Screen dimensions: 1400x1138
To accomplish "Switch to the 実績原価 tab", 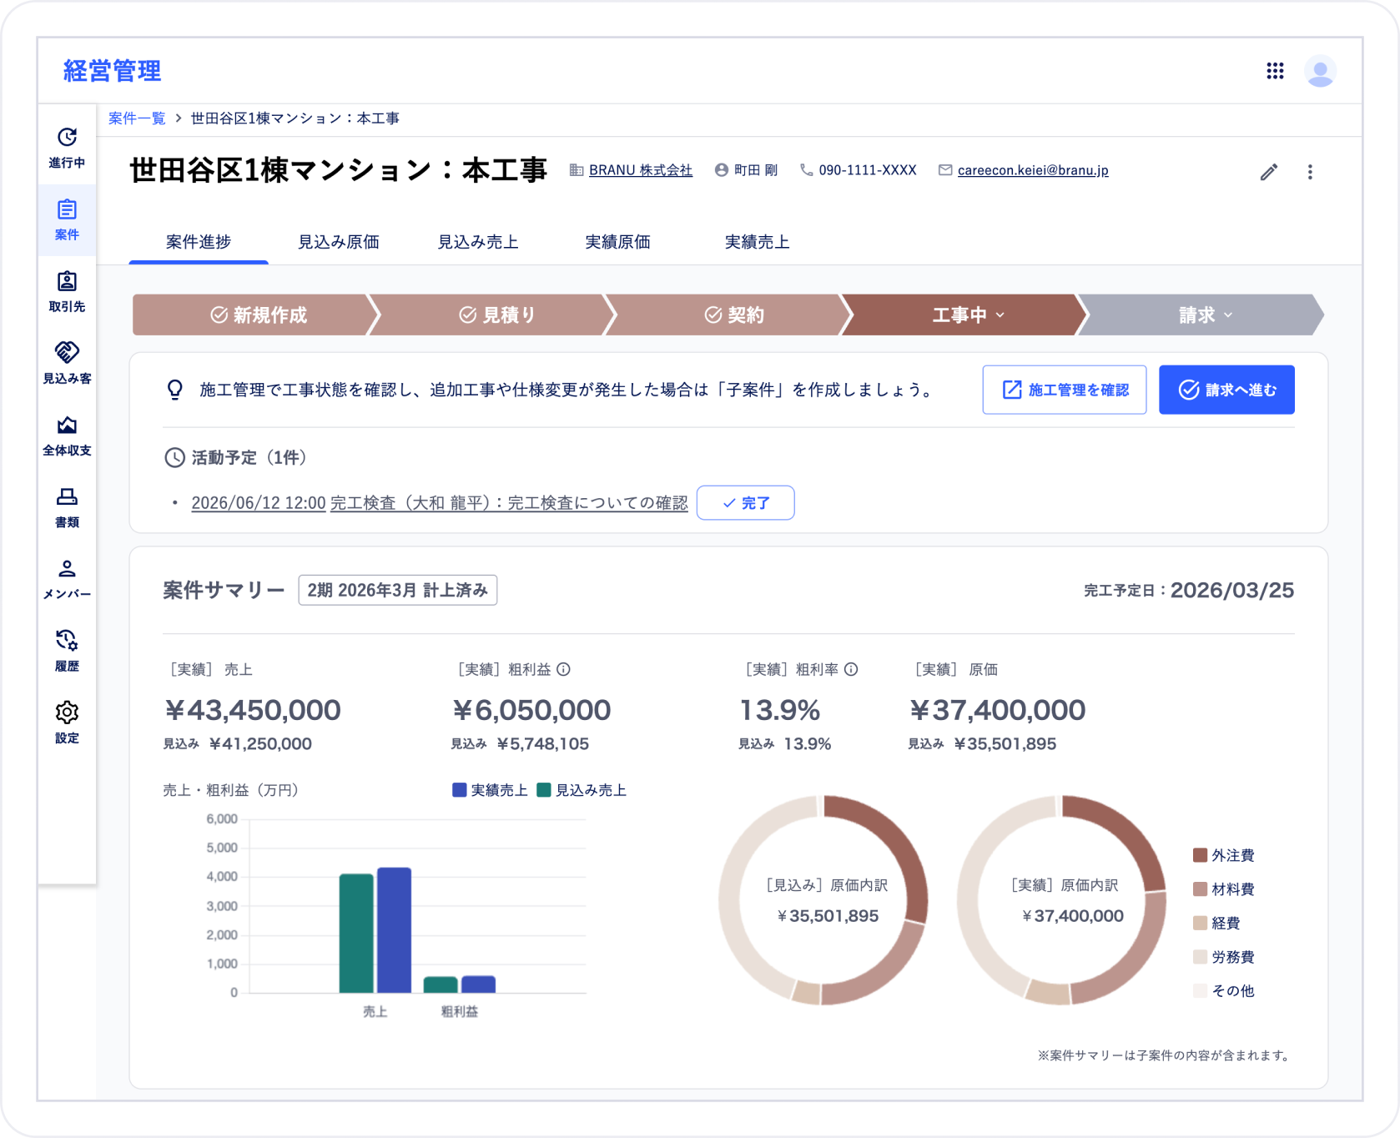I will point(617,242).
